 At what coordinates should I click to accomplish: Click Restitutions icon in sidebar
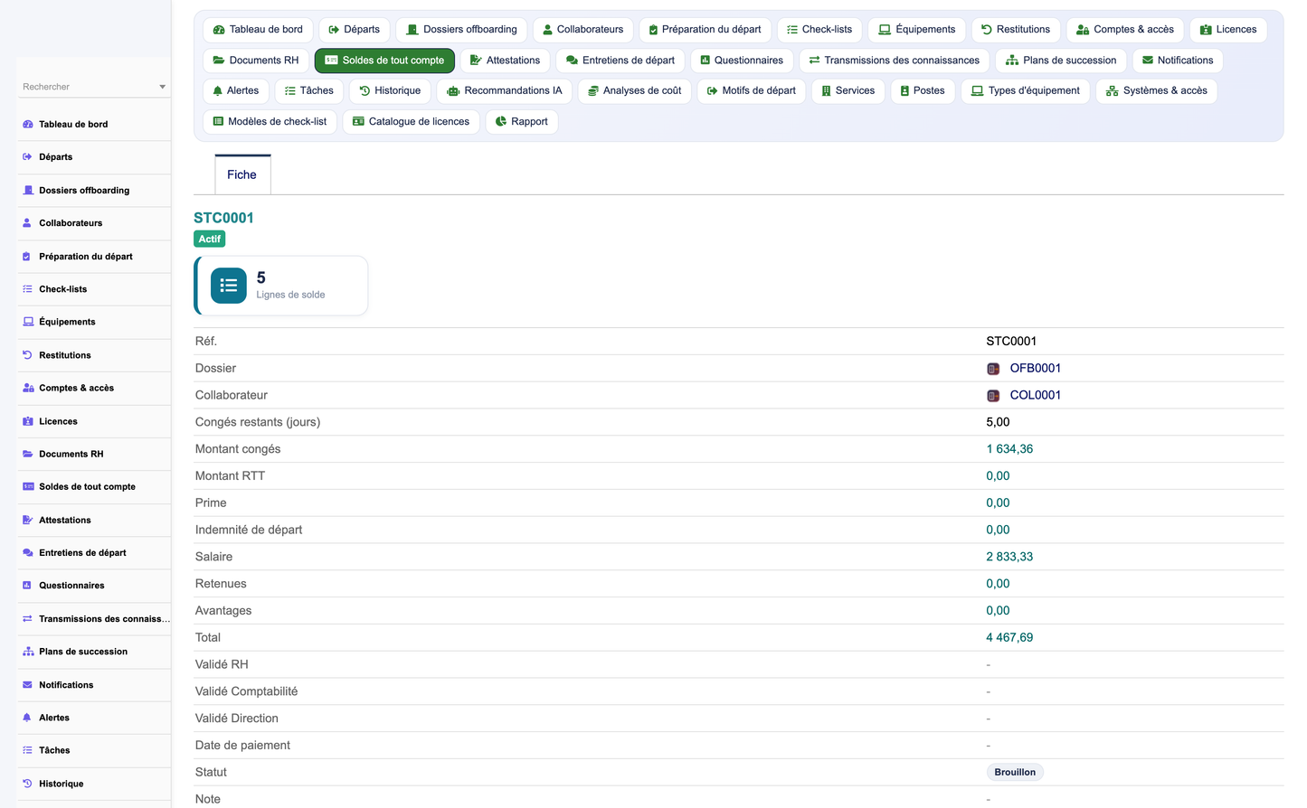tap(28, 355)
